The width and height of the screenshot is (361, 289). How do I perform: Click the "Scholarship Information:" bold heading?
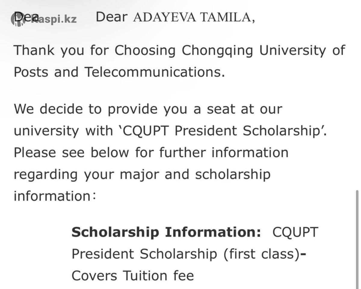[166, 232]
